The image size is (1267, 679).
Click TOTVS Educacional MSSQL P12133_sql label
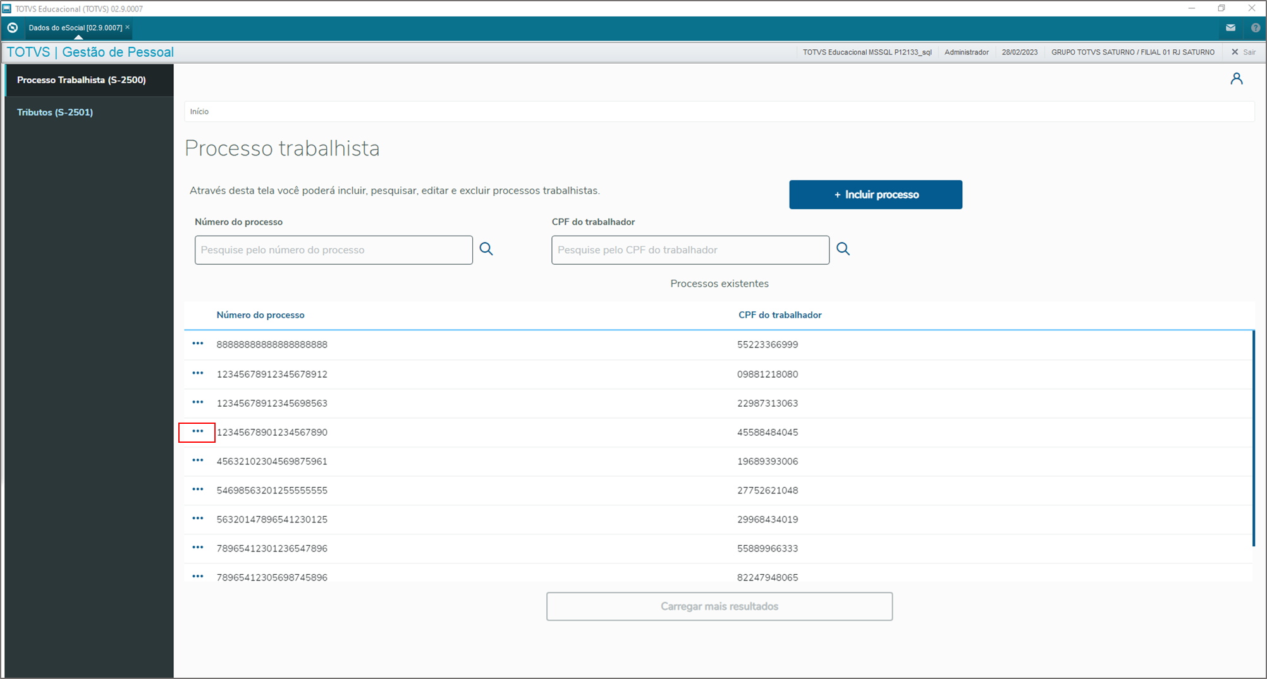click(867, 52)
